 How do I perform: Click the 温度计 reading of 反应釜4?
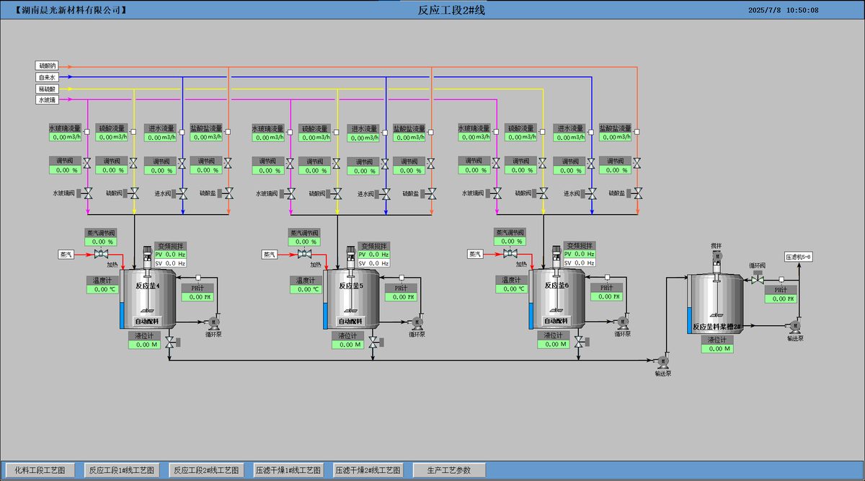(x=102, y=289)
